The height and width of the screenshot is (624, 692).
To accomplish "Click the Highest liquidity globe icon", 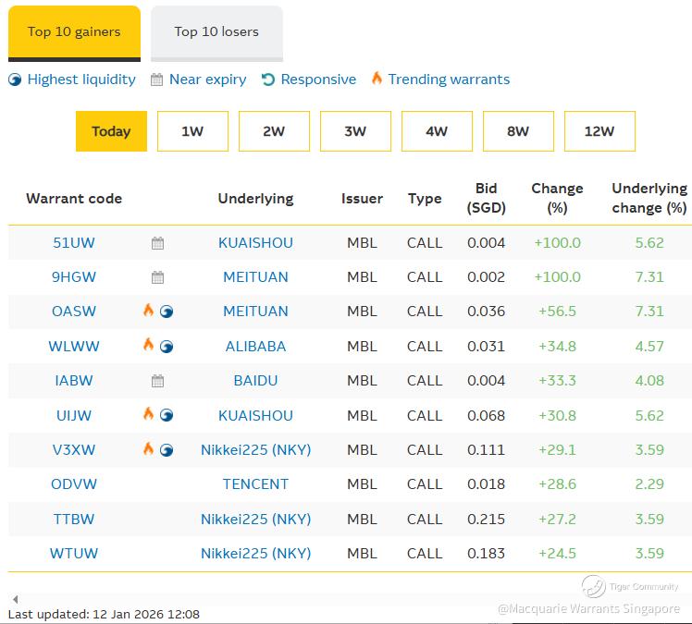I will click(x=15, y=80).
